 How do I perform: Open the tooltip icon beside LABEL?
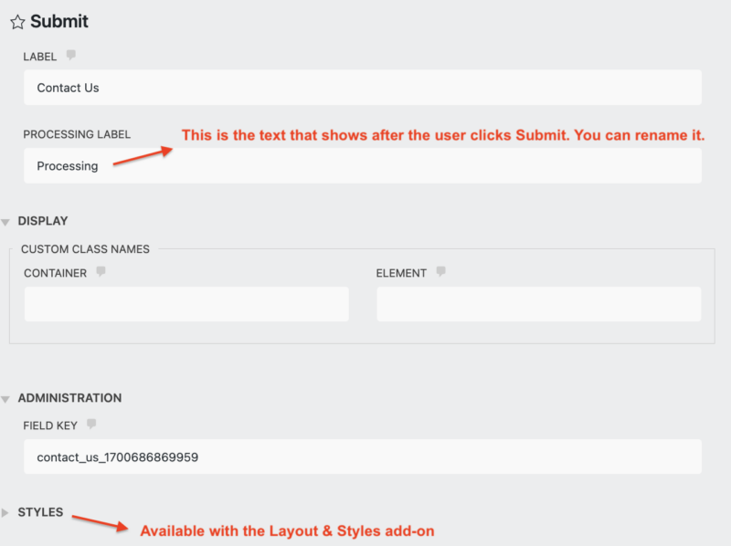click(69, 56)
